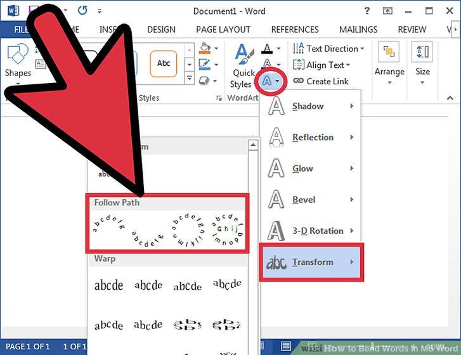The height and width of the screenshot is (355, 461).
Task: Open the Shape Outline pencil icon
Action: 205,65
